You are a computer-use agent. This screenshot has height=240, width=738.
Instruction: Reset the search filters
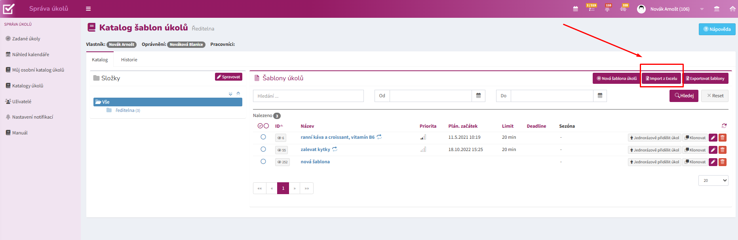[x=715, y=96]
